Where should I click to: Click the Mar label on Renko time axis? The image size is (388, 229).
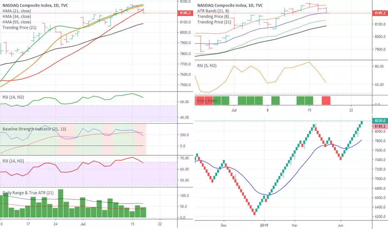tap(294, 225)
